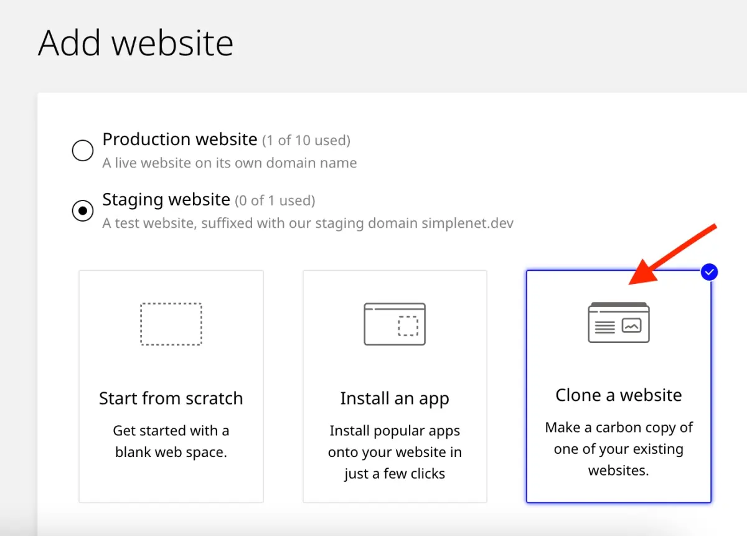This screenshot has height=536, width=747.
Task: Click the '(1 of 10 used)' counter
Action: pyautogui.click(x=306, y=140)
